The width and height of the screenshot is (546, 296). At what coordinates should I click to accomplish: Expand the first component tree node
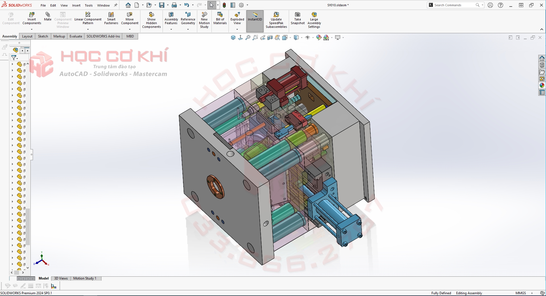click(13, 64)
